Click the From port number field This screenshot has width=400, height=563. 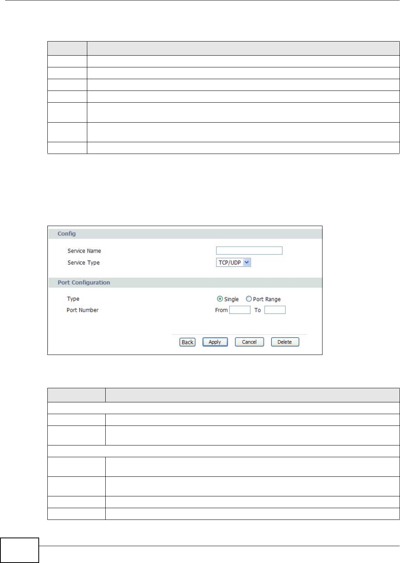240,310
